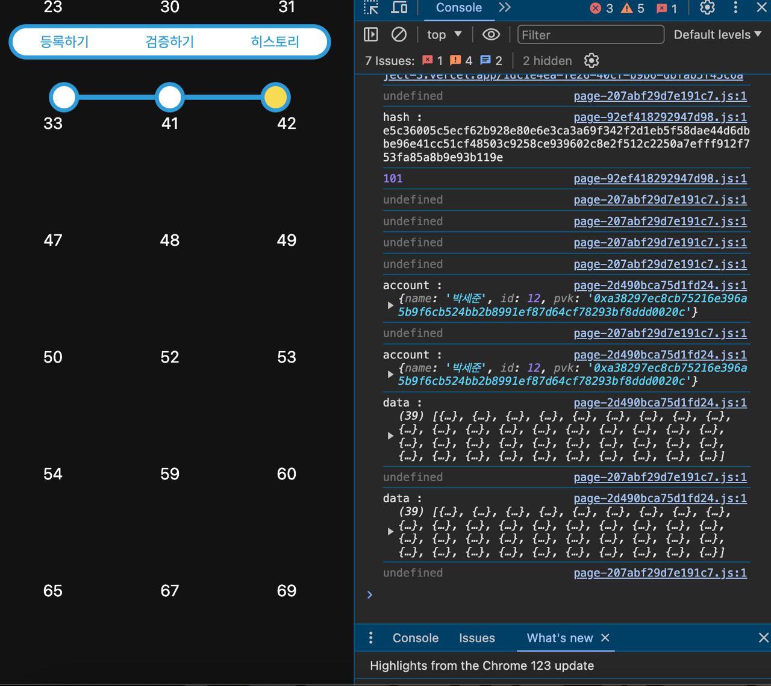This screenshot has height=686, width=771.
Task: Click the number 48
Action: click(x=170, y=240)
